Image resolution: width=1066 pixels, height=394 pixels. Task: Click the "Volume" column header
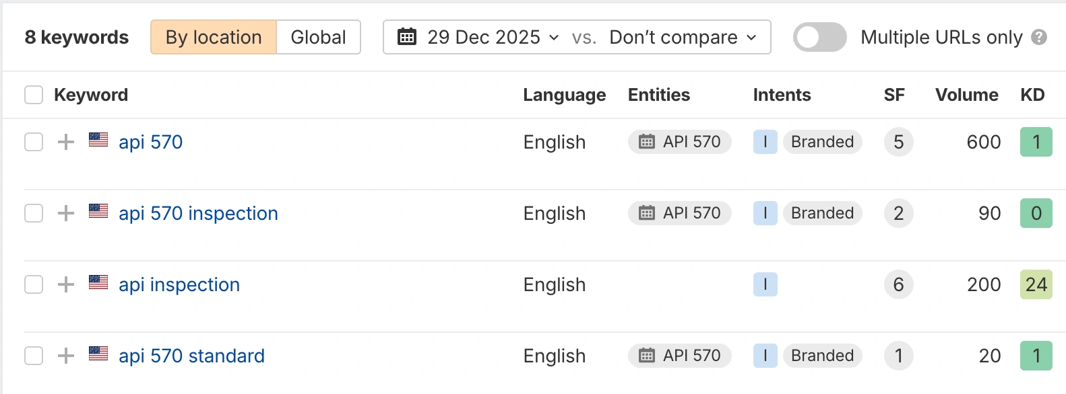(966, 95)
